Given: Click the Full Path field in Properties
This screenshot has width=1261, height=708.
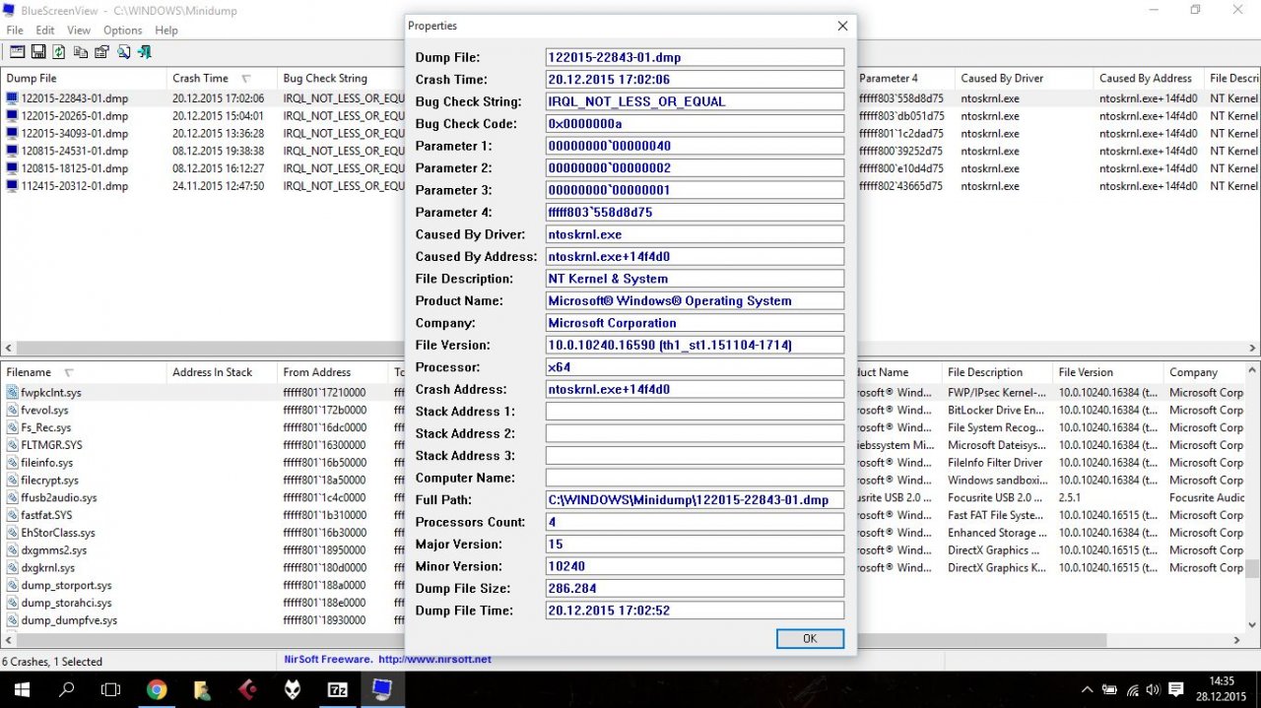Looking at the screenshot, I should pos(694,500).
